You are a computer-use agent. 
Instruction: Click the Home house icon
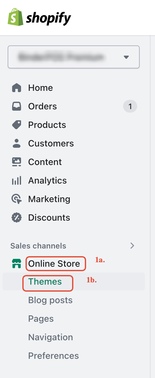[x=17, y=88]
